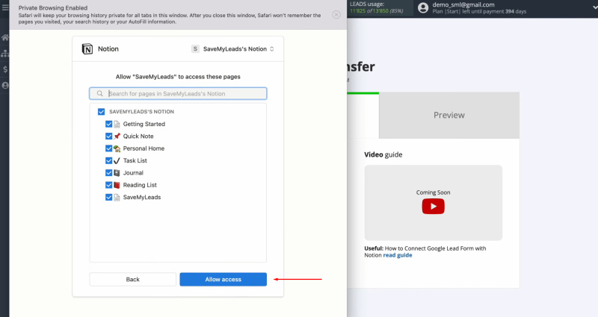This screenshot has height=317, width=598.
Task: Click the search magnifier icon
Action: tap(99, 94)
